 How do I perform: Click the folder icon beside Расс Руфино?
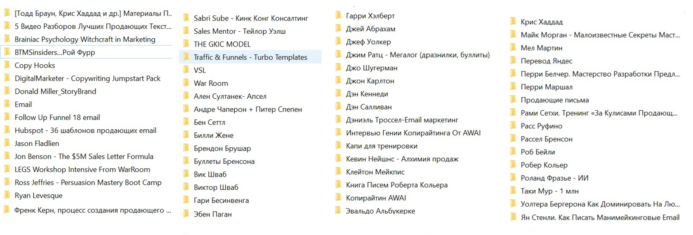(513, 126)
